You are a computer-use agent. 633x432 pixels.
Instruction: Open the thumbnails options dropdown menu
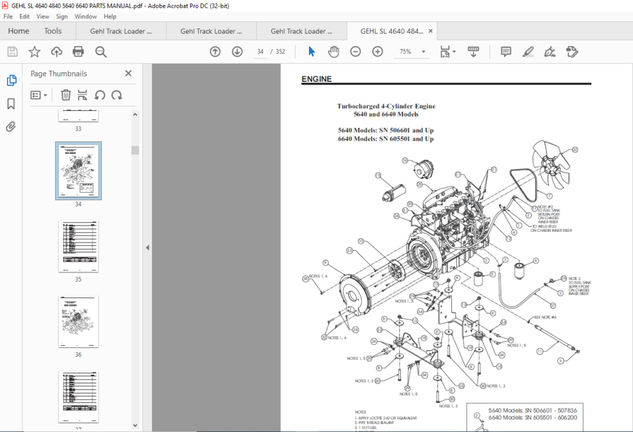(39, 95)
